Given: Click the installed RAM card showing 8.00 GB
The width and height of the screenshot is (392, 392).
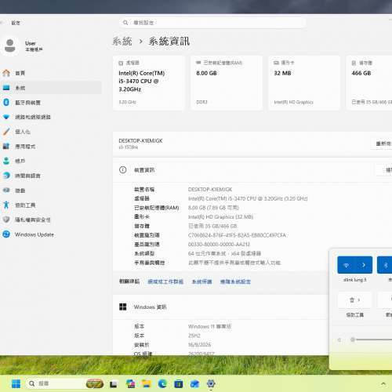Looking at the screenshot, I should [227, 82].
